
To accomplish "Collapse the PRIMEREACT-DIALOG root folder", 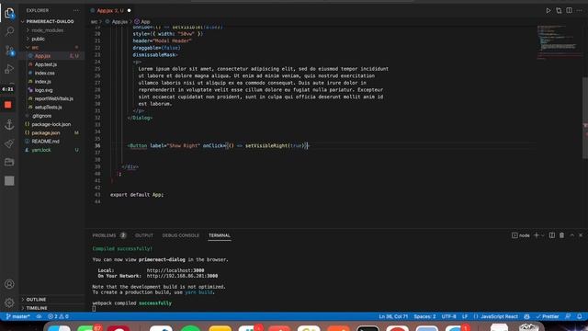I will (x=50, y=21).
